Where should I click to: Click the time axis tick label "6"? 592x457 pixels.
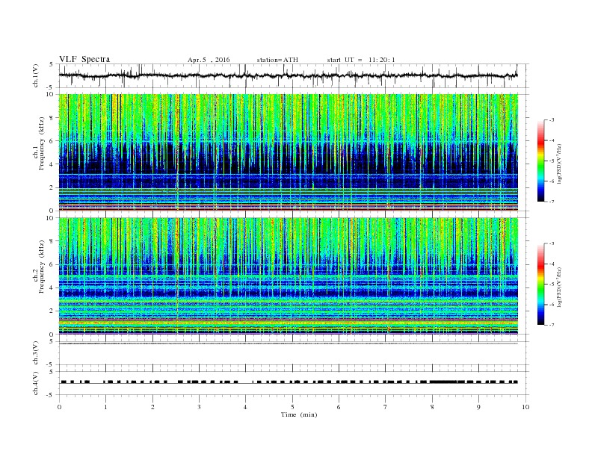[339, 407]
